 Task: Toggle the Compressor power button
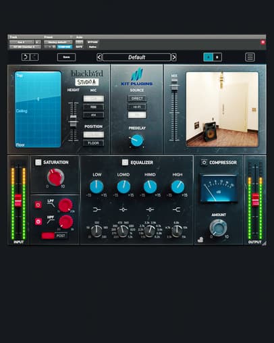click(x=204, y=162)
